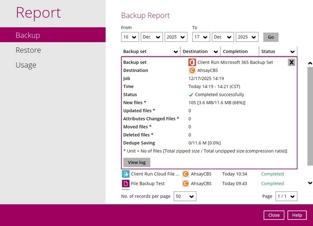The width and height of the screenshot is (313, 226).
Task: Open the To year dropdown
Action: point(247,37)
